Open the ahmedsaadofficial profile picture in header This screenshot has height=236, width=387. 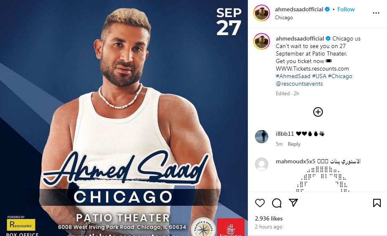pos(262,13)
